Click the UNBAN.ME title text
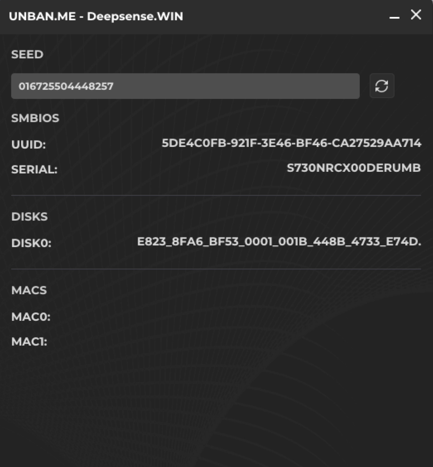The image size is (433, 467). pos(96,16)
